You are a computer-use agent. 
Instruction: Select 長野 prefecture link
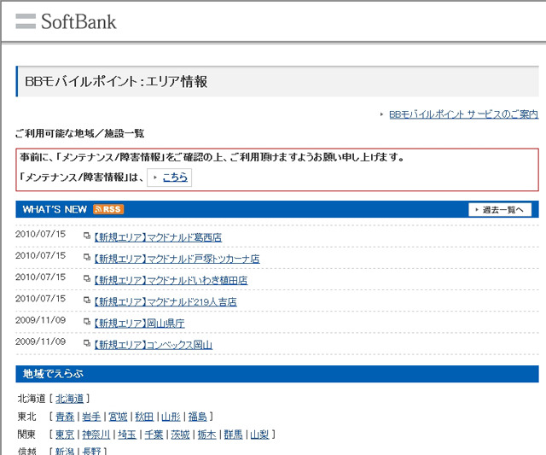(x=91, y=452)
